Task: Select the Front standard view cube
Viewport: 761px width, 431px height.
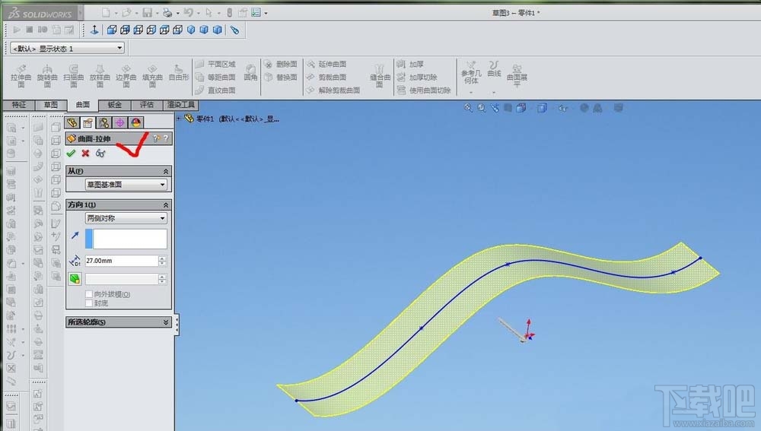Action: click(112, 30)
